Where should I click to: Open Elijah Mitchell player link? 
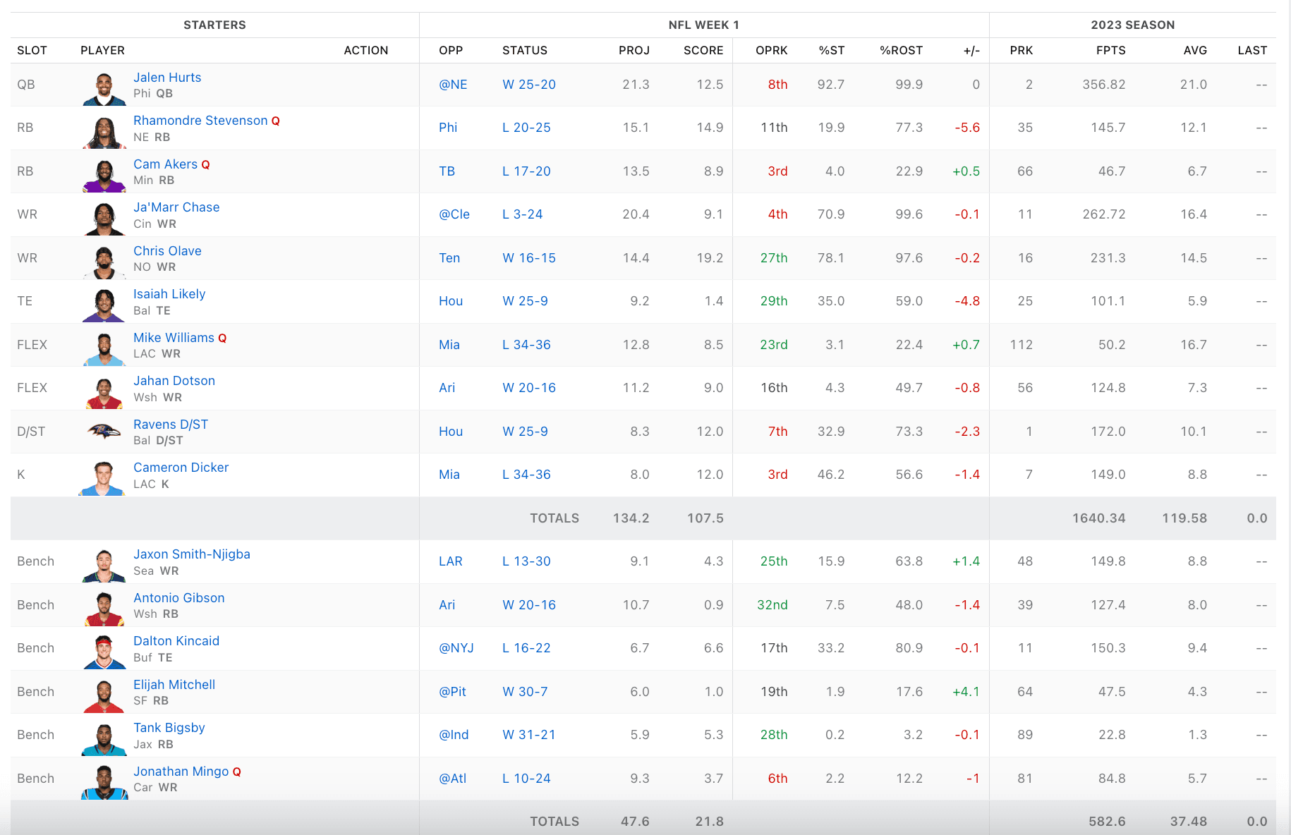174,685
